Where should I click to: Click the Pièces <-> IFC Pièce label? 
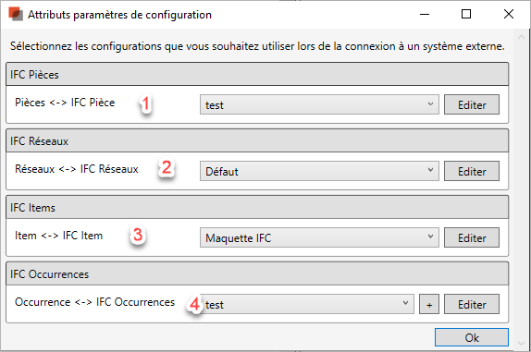pyautogui.click(x=65, y=103)
